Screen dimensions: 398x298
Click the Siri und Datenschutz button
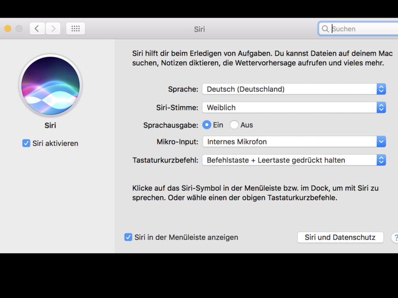pyautogui.click(x=340, y=237)
